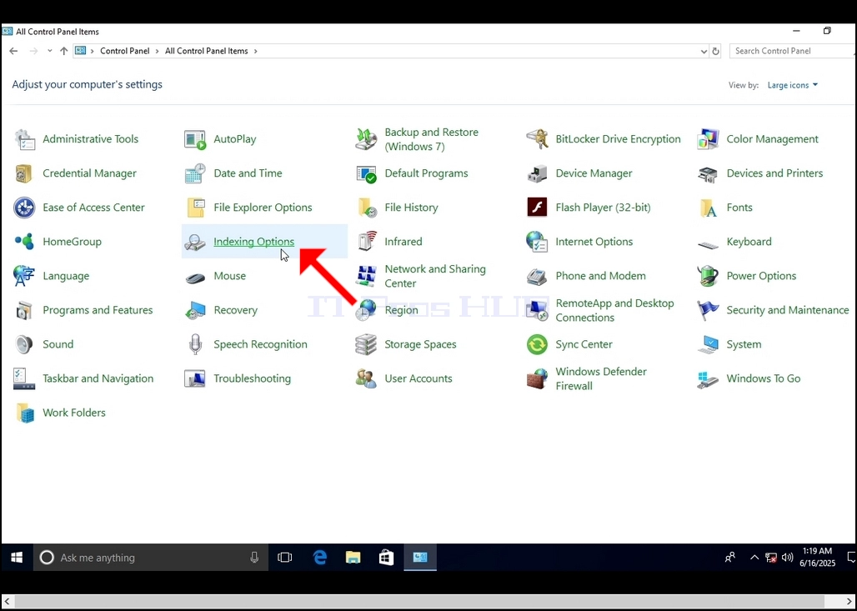Viewport: 857px width, 611px height.
Task: Open the User Accounts link
Action: point(418,378)
